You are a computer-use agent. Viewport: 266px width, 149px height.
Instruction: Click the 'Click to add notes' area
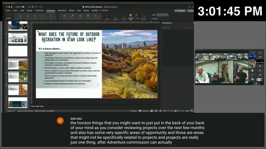click(x=37, y=106)
